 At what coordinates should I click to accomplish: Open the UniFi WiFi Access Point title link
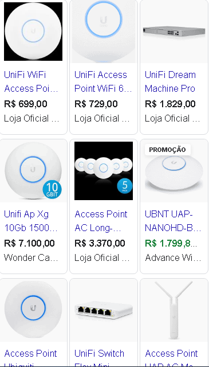click(x=31, y=81)
